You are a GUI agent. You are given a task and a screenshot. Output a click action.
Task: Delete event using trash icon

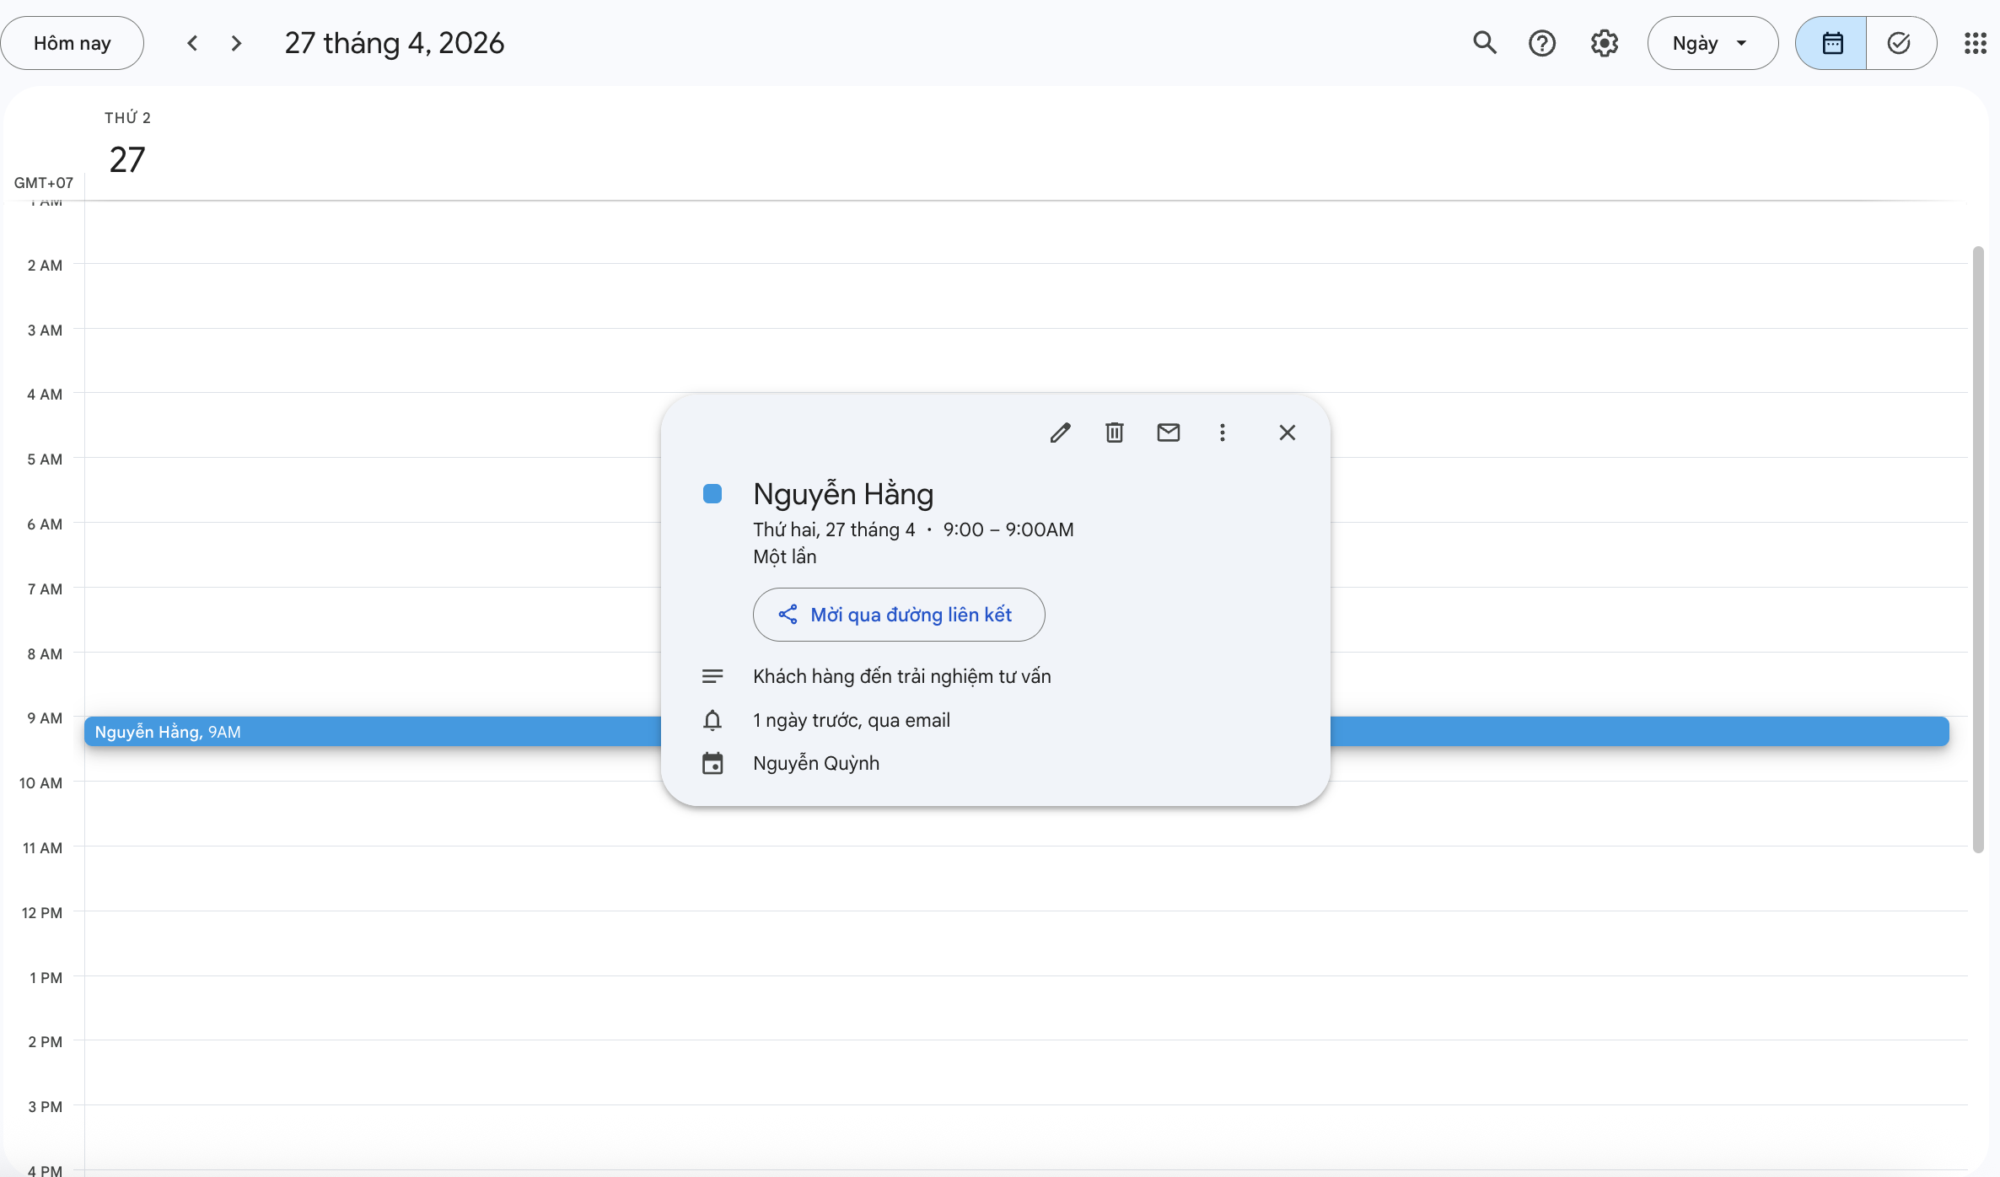pyautogui.click(x=1114, y=433)
